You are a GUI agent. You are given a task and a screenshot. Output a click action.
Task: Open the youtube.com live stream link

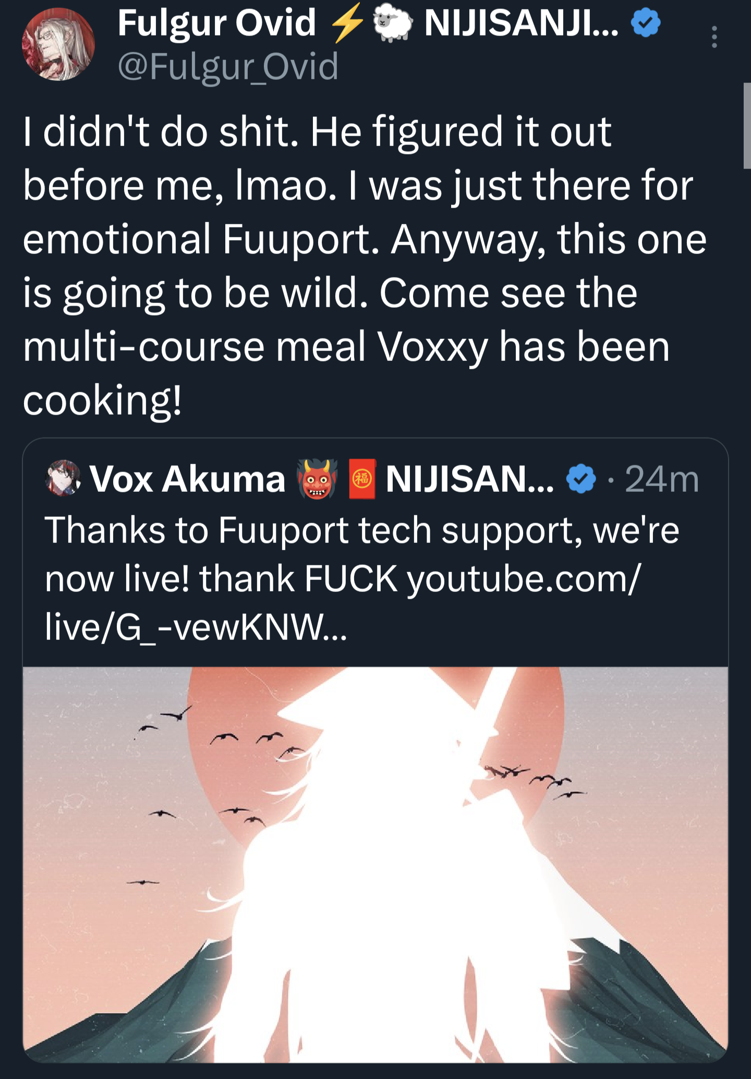pos(522,579)
